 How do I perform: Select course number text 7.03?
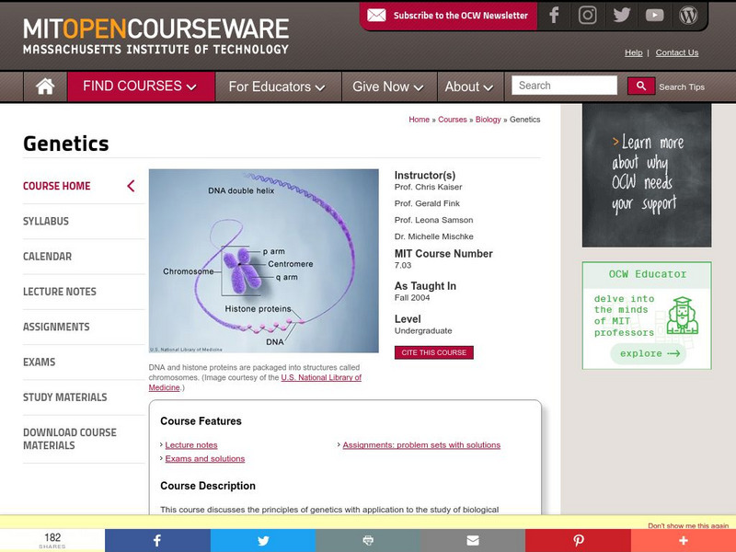click(x=403, y=265)
